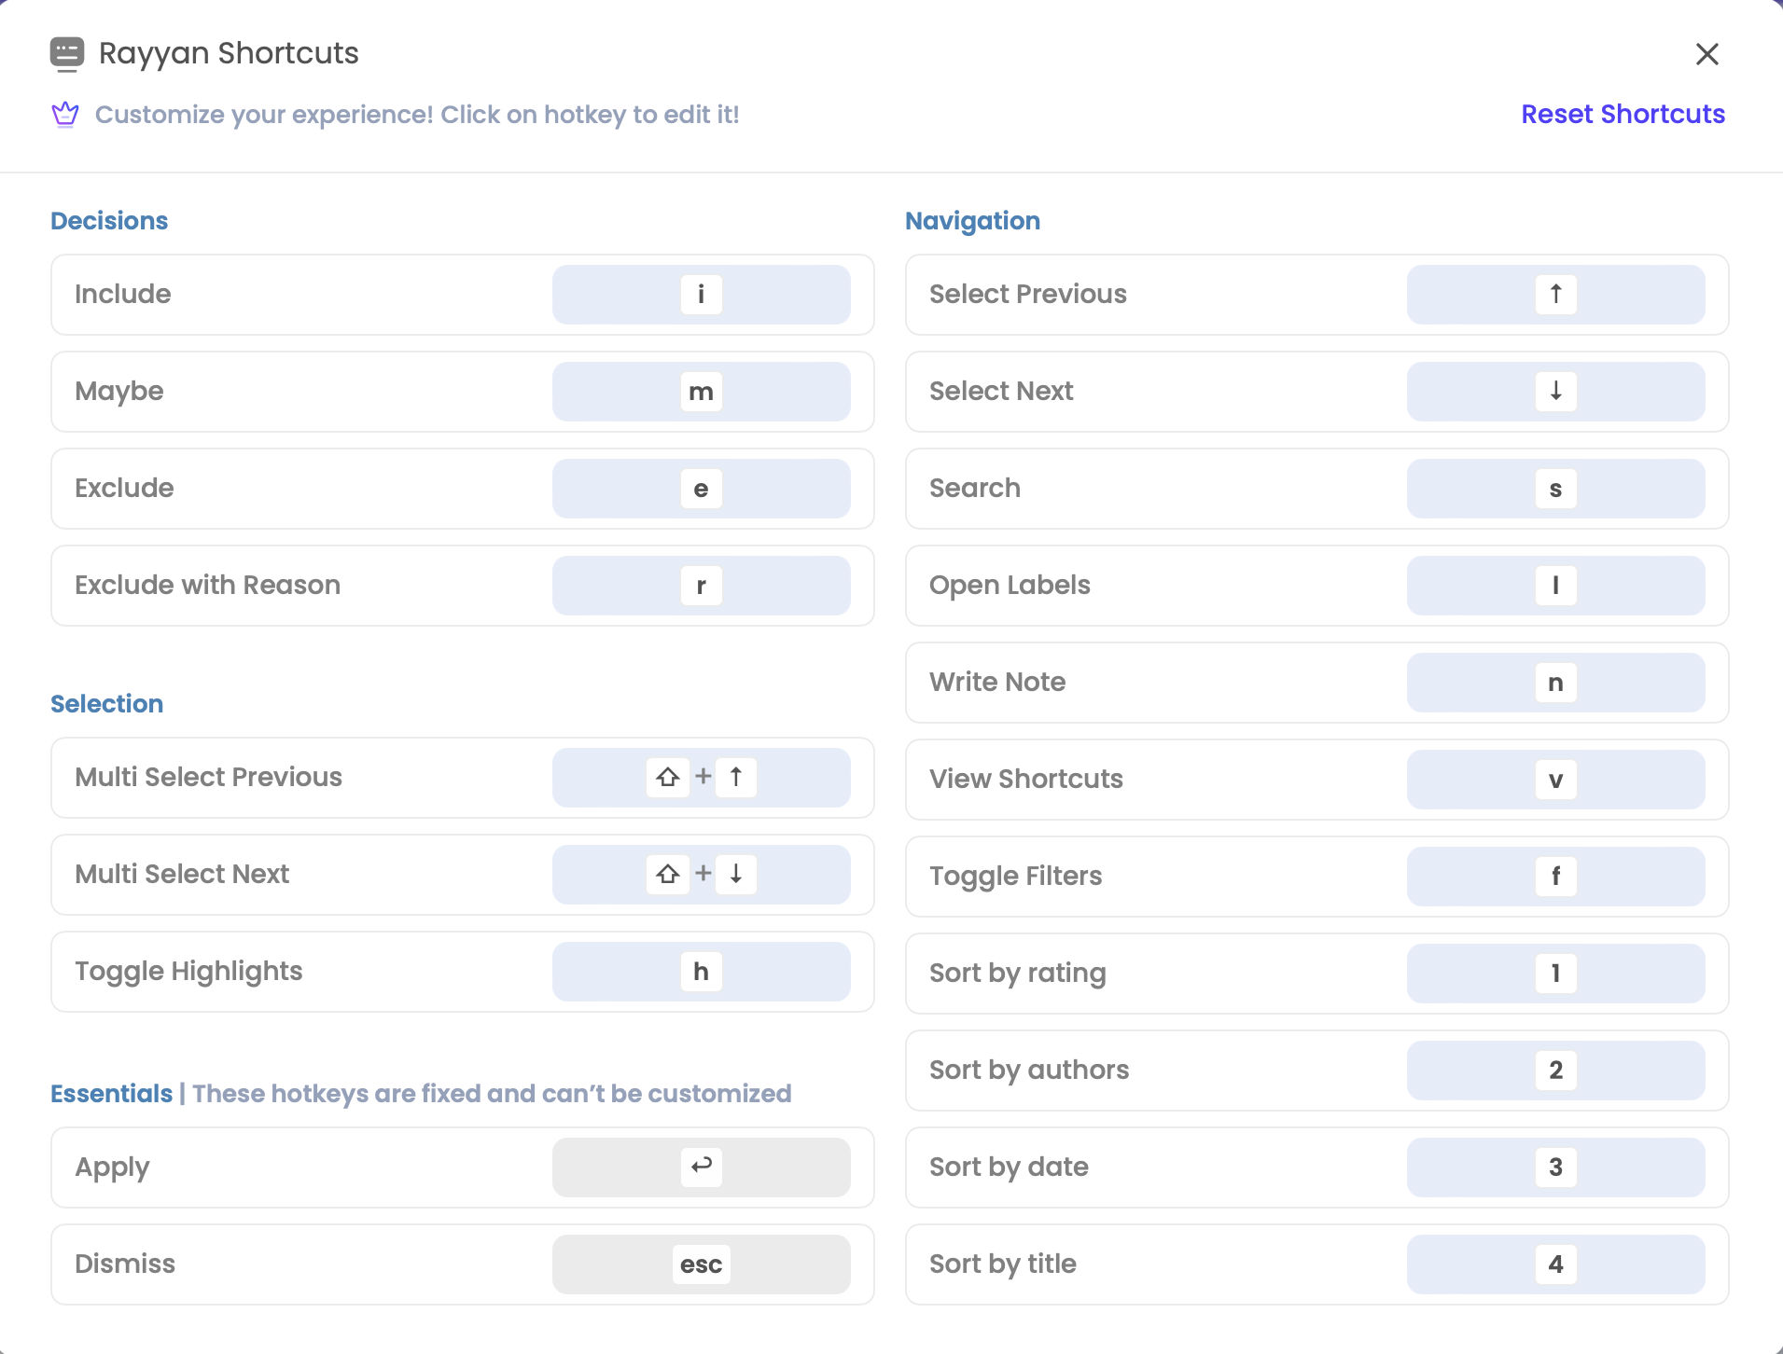The width and height of the screenshot is (1783, 1354).
Task: Click shift icon in Multi Select Previous hotkey
Action: point(667,778)
